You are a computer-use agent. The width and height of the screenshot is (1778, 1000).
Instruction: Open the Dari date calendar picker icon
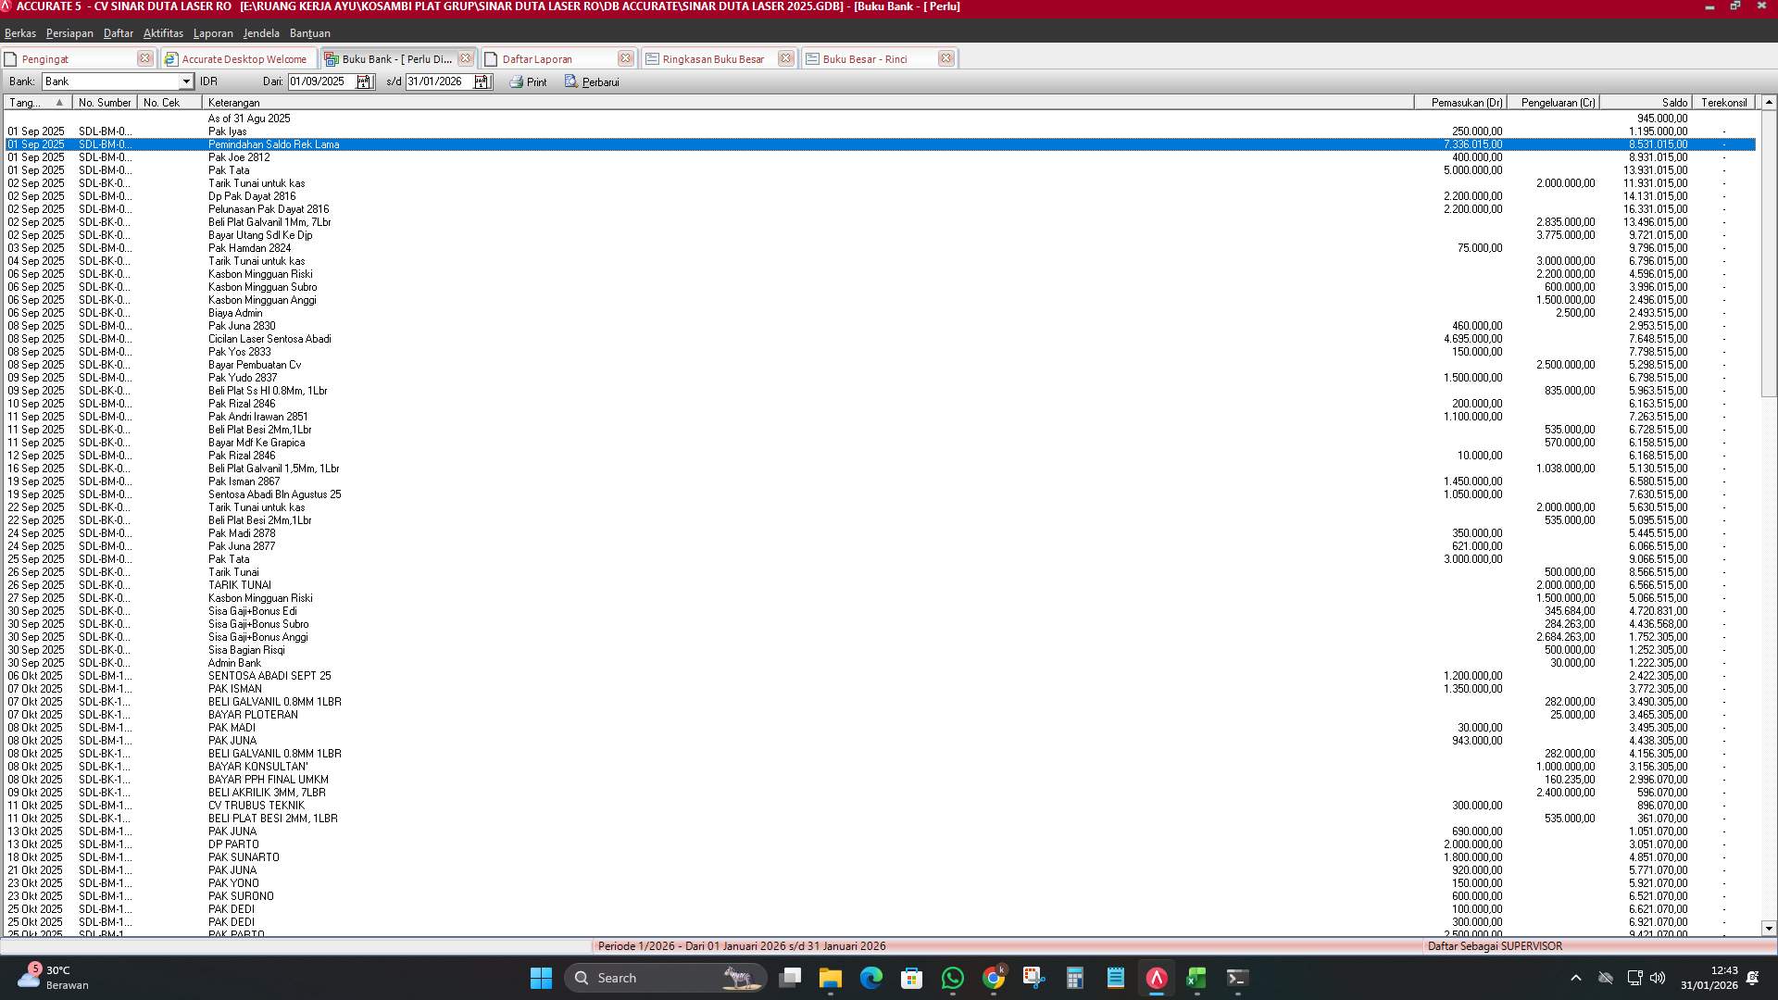(x=366, y=81)
